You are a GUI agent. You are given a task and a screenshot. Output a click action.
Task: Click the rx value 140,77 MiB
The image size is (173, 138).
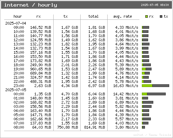(40, 36)
